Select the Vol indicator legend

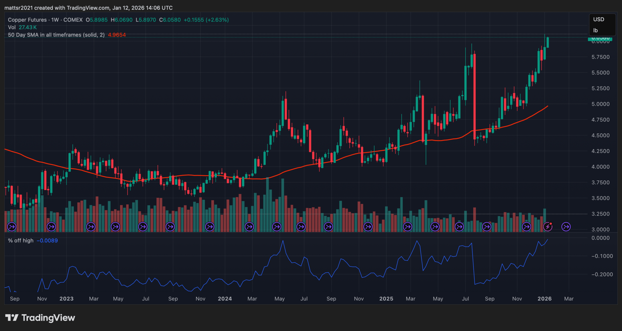(12, 28)
